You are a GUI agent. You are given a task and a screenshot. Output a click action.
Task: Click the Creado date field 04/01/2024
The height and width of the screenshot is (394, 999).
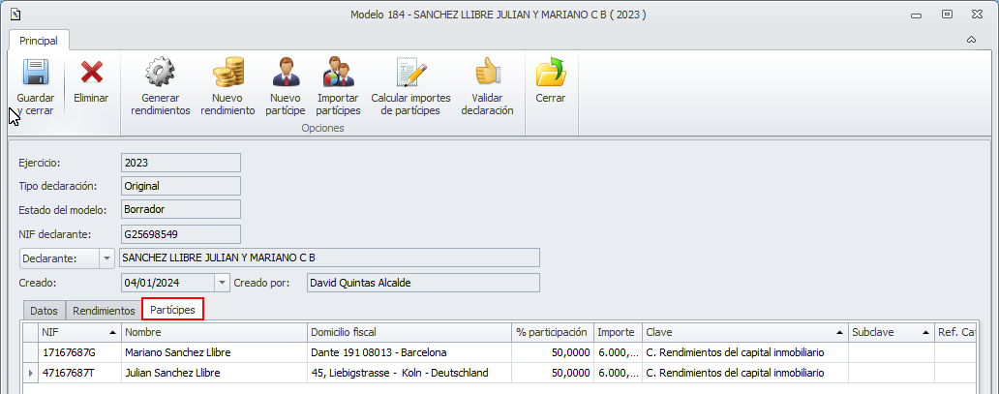(x=168, y=283)
